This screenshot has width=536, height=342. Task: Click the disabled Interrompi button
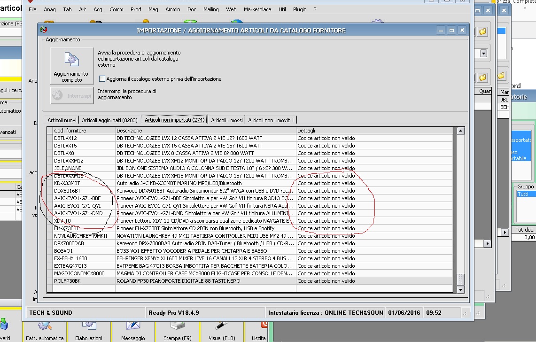point(72,95)
